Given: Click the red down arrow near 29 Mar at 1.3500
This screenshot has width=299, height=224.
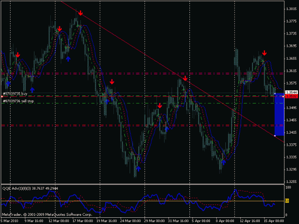Looking at the screenshot, I should click(x=160, y=106).
